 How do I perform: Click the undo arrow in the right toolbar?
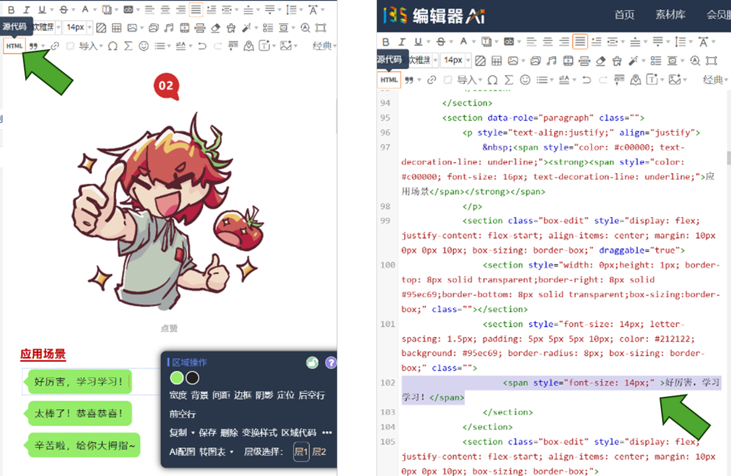pos(587,80)
